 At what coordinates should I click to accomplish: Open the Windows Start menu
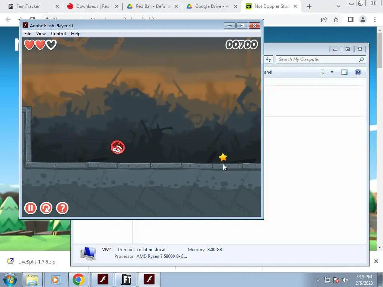click(x=10, y=280)
